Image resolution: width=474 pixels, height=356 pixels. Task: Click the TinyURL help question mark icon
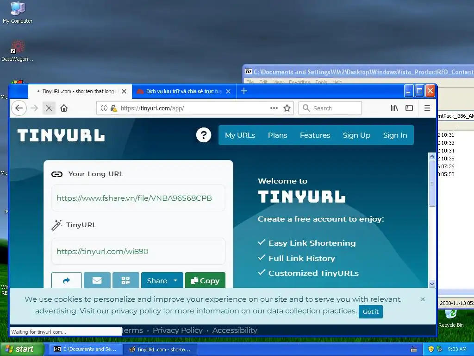[x=204, y=135]
